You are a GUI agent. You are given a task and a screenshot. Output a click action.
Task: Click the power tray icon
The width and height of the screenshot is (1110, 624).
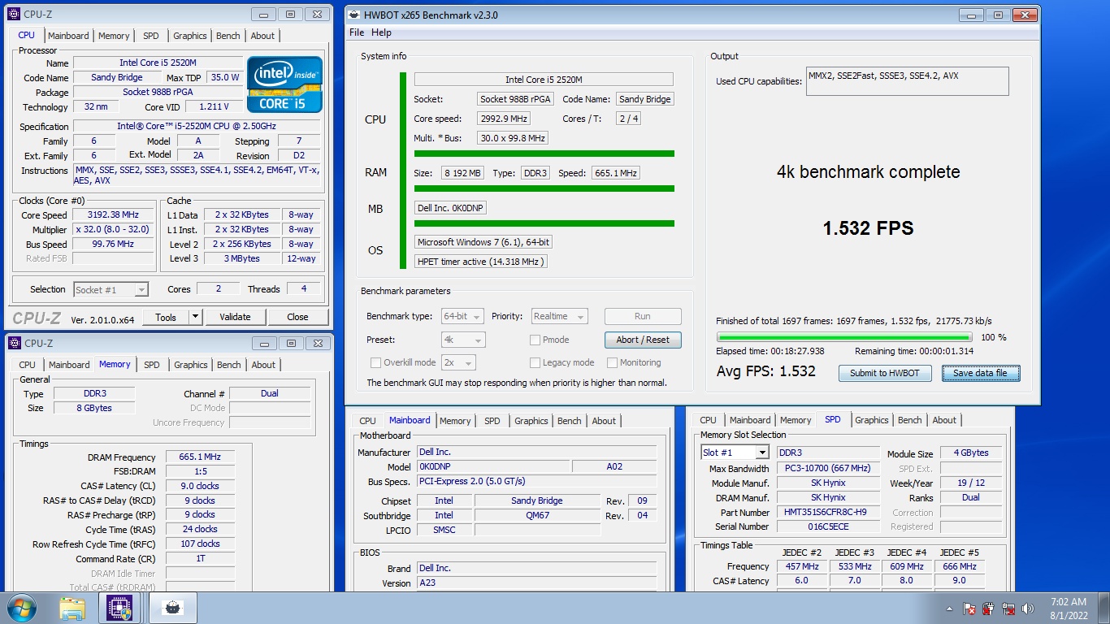pyautogui.click(x=989, y=609)
